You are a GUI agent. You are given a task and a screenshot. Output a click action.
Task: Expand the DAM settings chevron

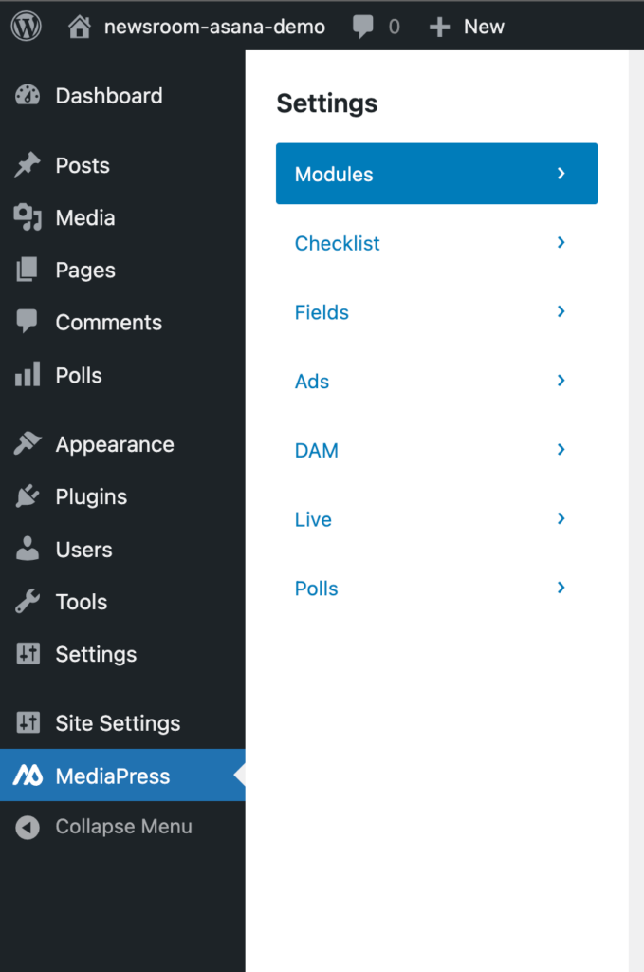click(561, 450)
